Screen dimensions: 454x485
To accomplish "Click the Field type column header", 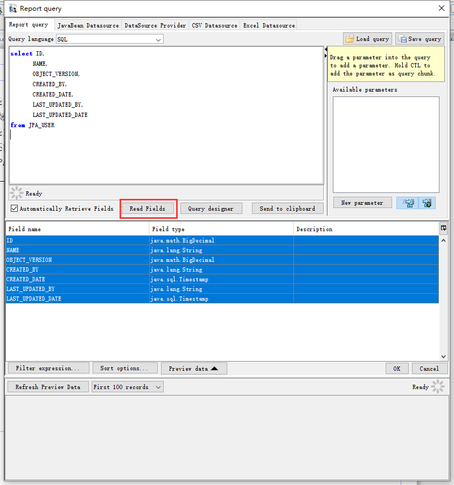I will point(221,229).
